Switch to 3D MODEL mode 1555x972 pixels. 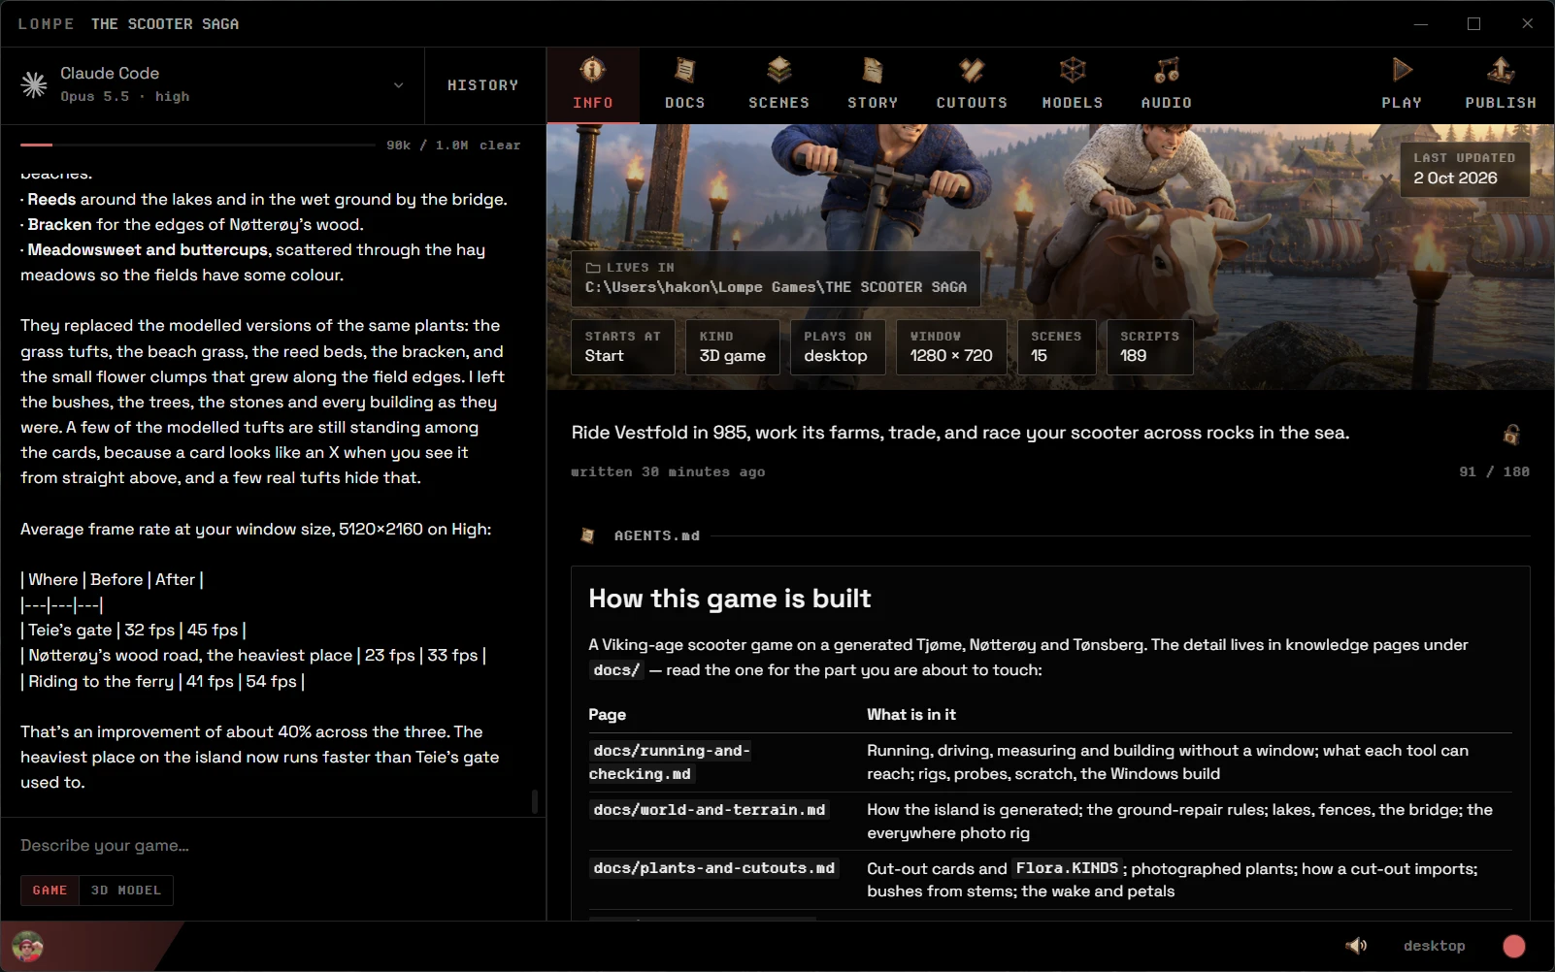(126, 891)
